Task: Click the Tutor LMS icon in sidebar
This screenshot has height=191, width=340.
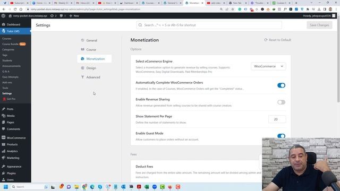Action: [x=4, y=31]
